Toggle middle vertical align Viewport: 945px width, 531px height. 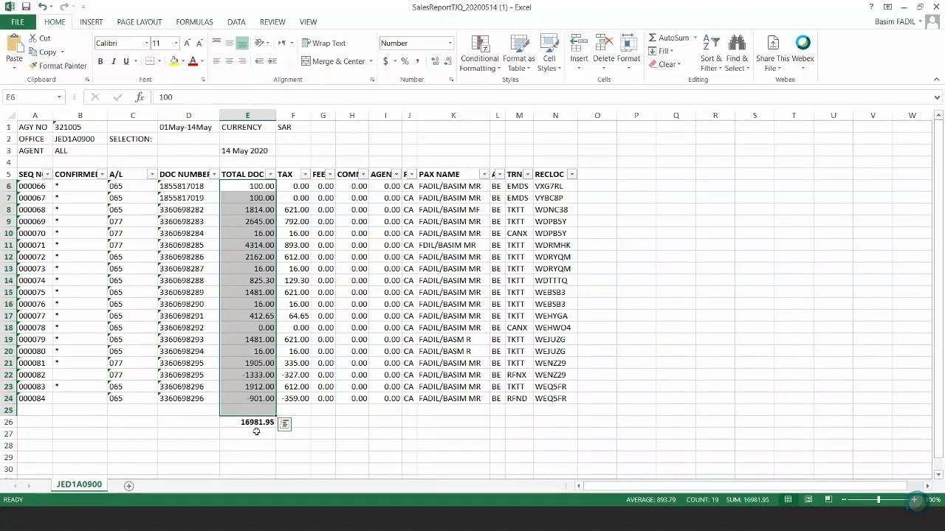point(229,43)
